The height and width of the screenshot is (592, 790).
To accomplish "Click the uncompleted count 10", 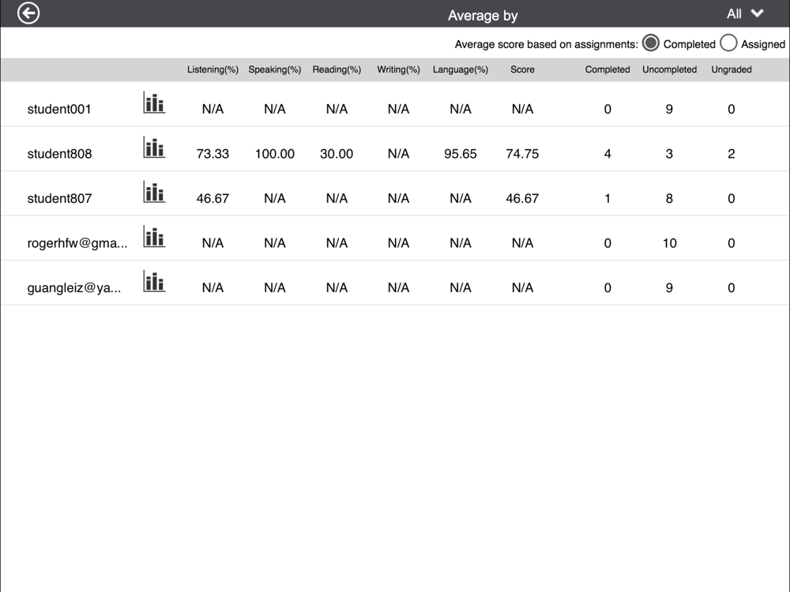I will [669, 243].
